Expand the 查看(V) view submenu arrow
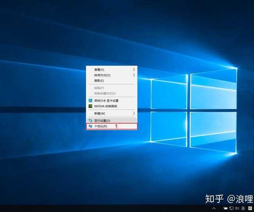 [134, 70]
